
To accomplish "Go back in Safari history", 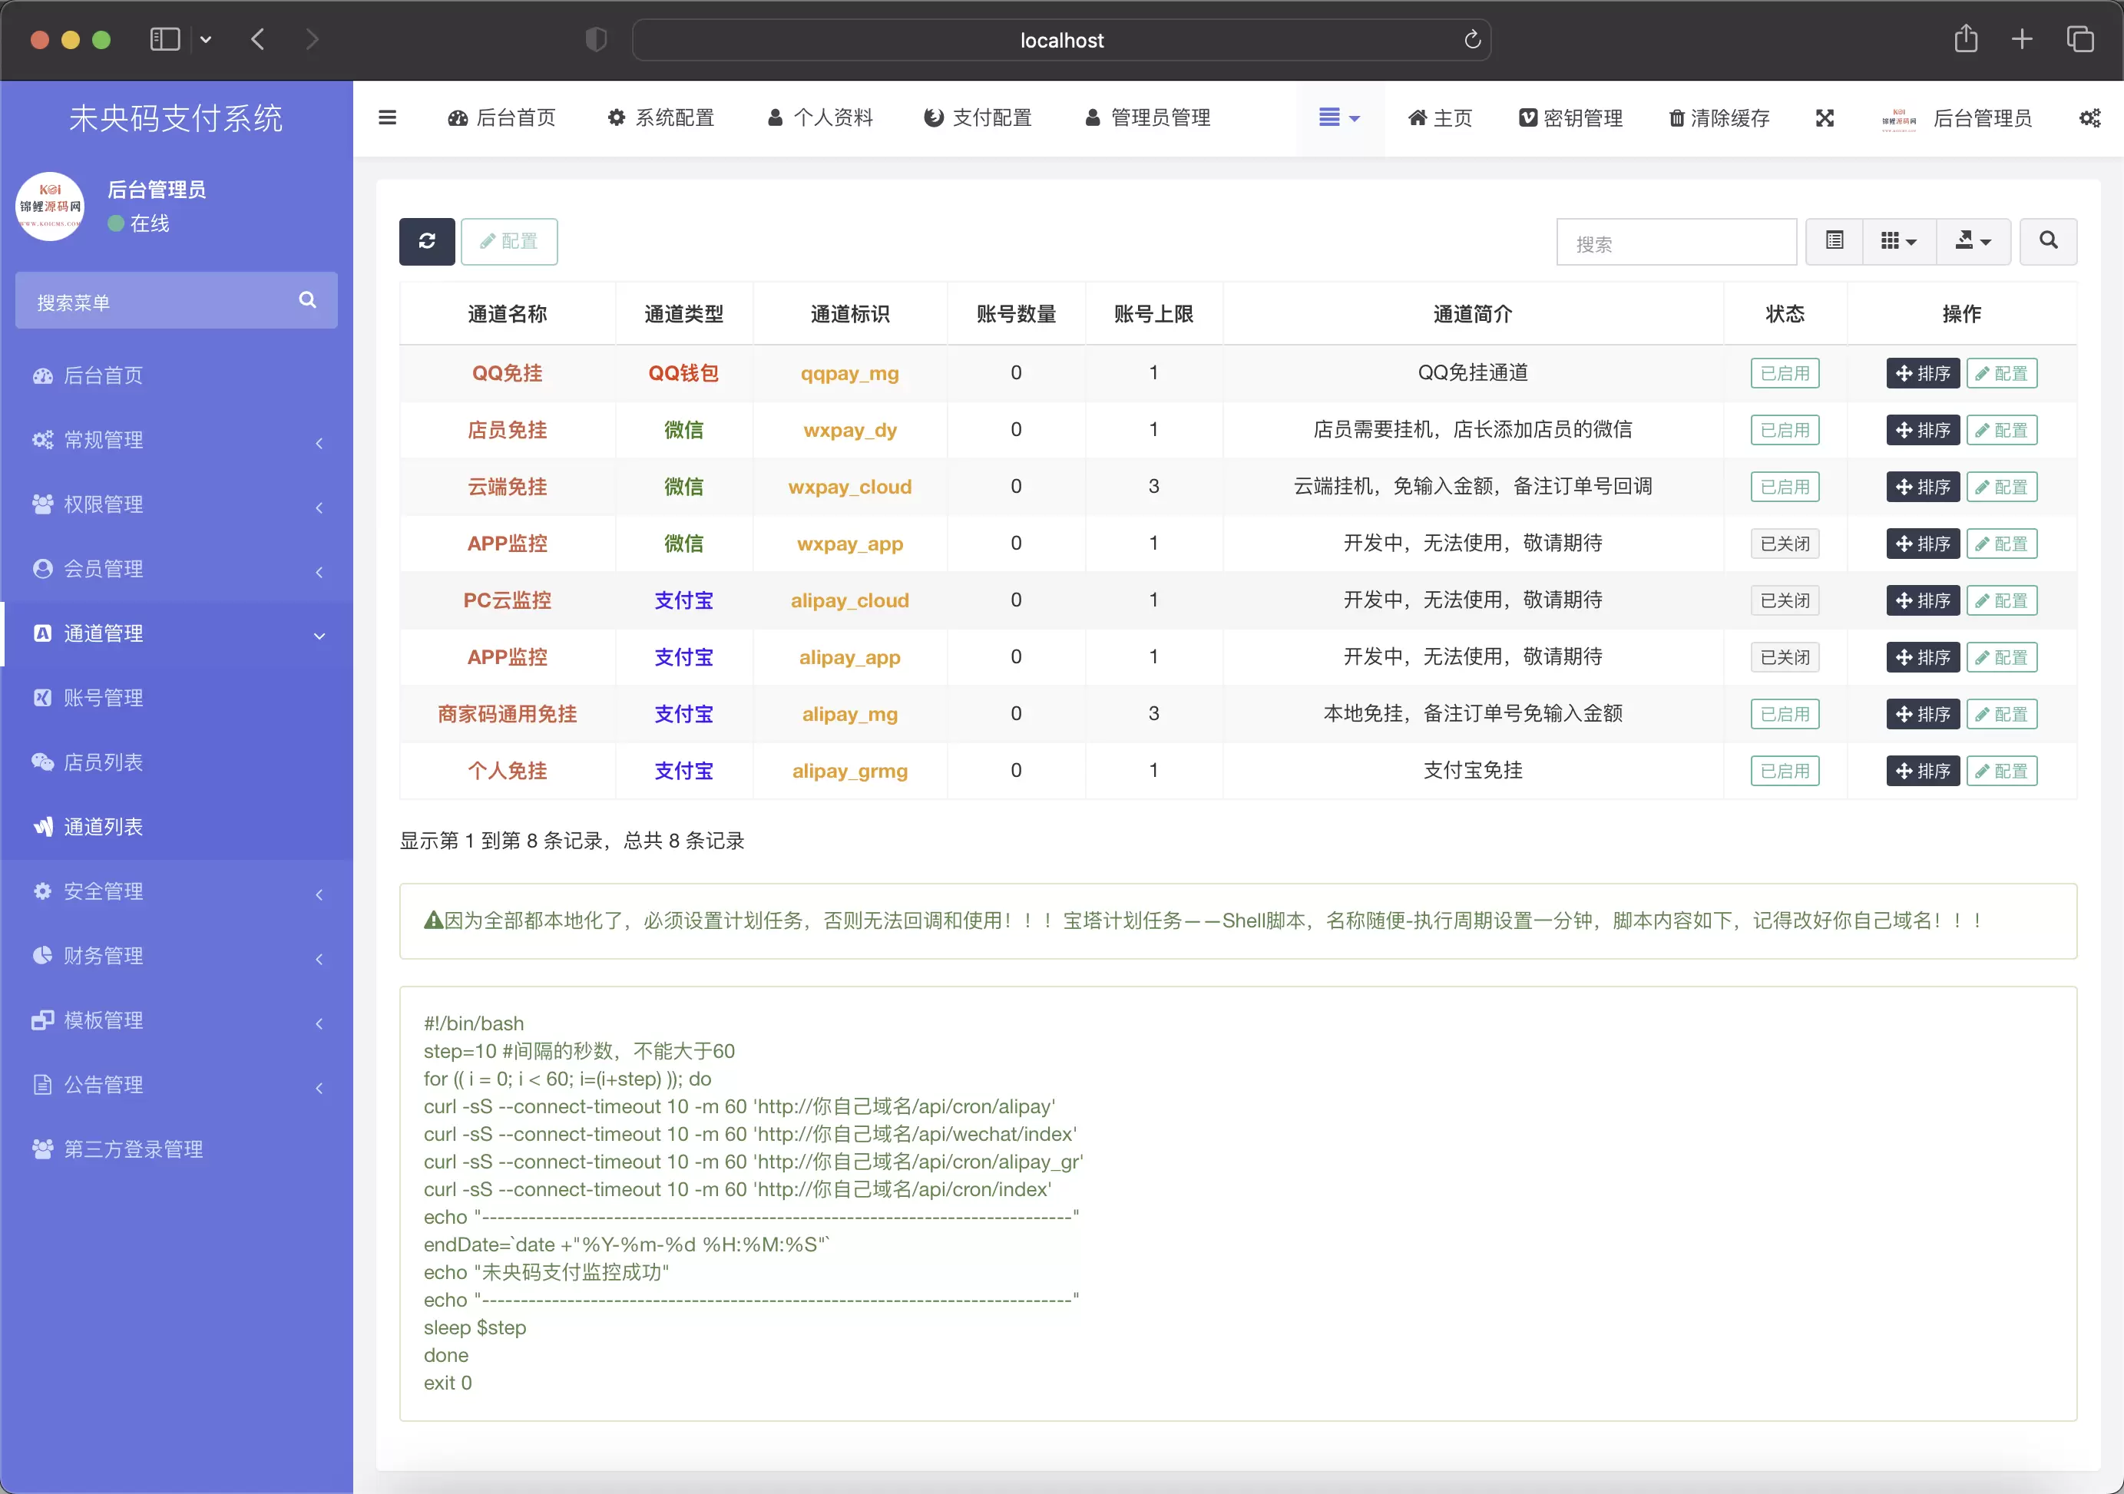I will click(258, 39).
